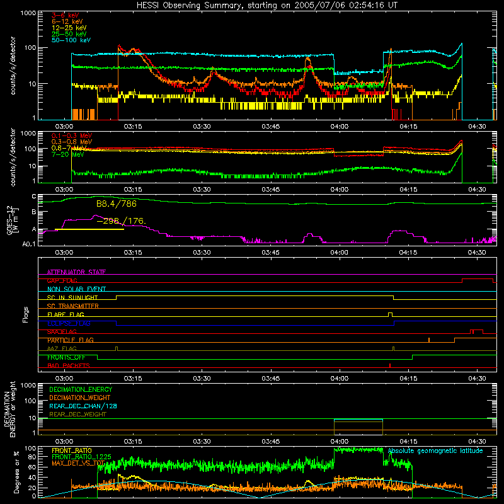Click the 03:30 tick label under GOES panel

point(202,253)
